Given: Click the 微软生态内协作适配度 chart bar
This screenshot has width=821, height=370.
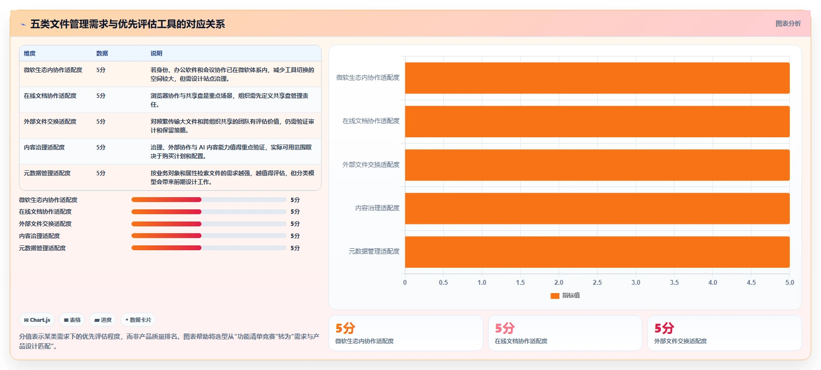Looking at the screenshot, I should (x=597, y=78).
